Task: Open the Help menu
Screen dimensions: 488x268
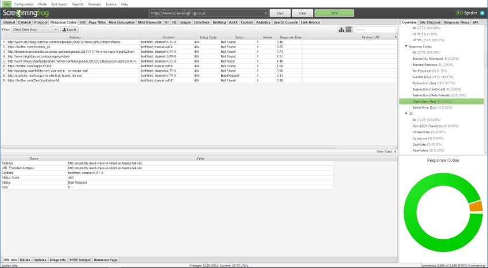Action: coord(124,5)
